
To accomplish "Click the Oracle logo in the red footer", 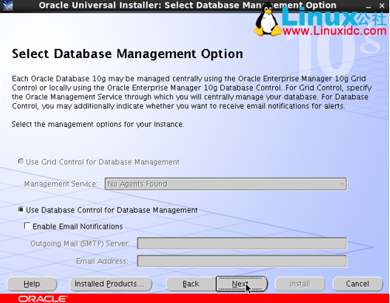I will (x=43, y=299).
